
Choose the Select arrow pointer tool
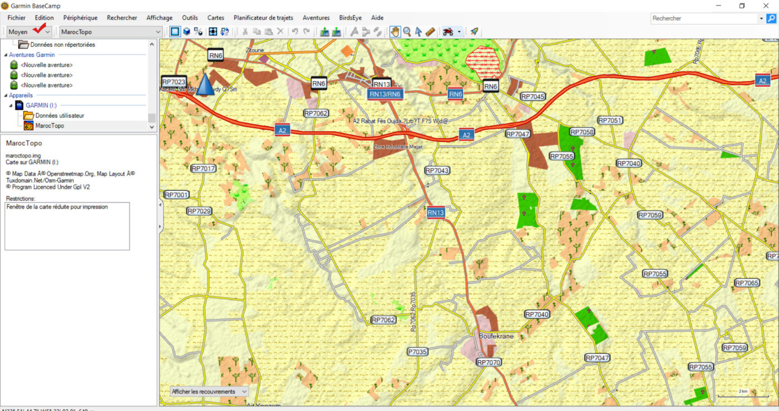click(x=418, y=32)
